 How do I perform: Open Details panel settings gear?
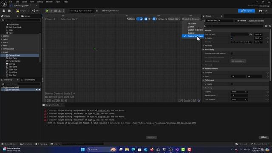[x=270, y=26]
